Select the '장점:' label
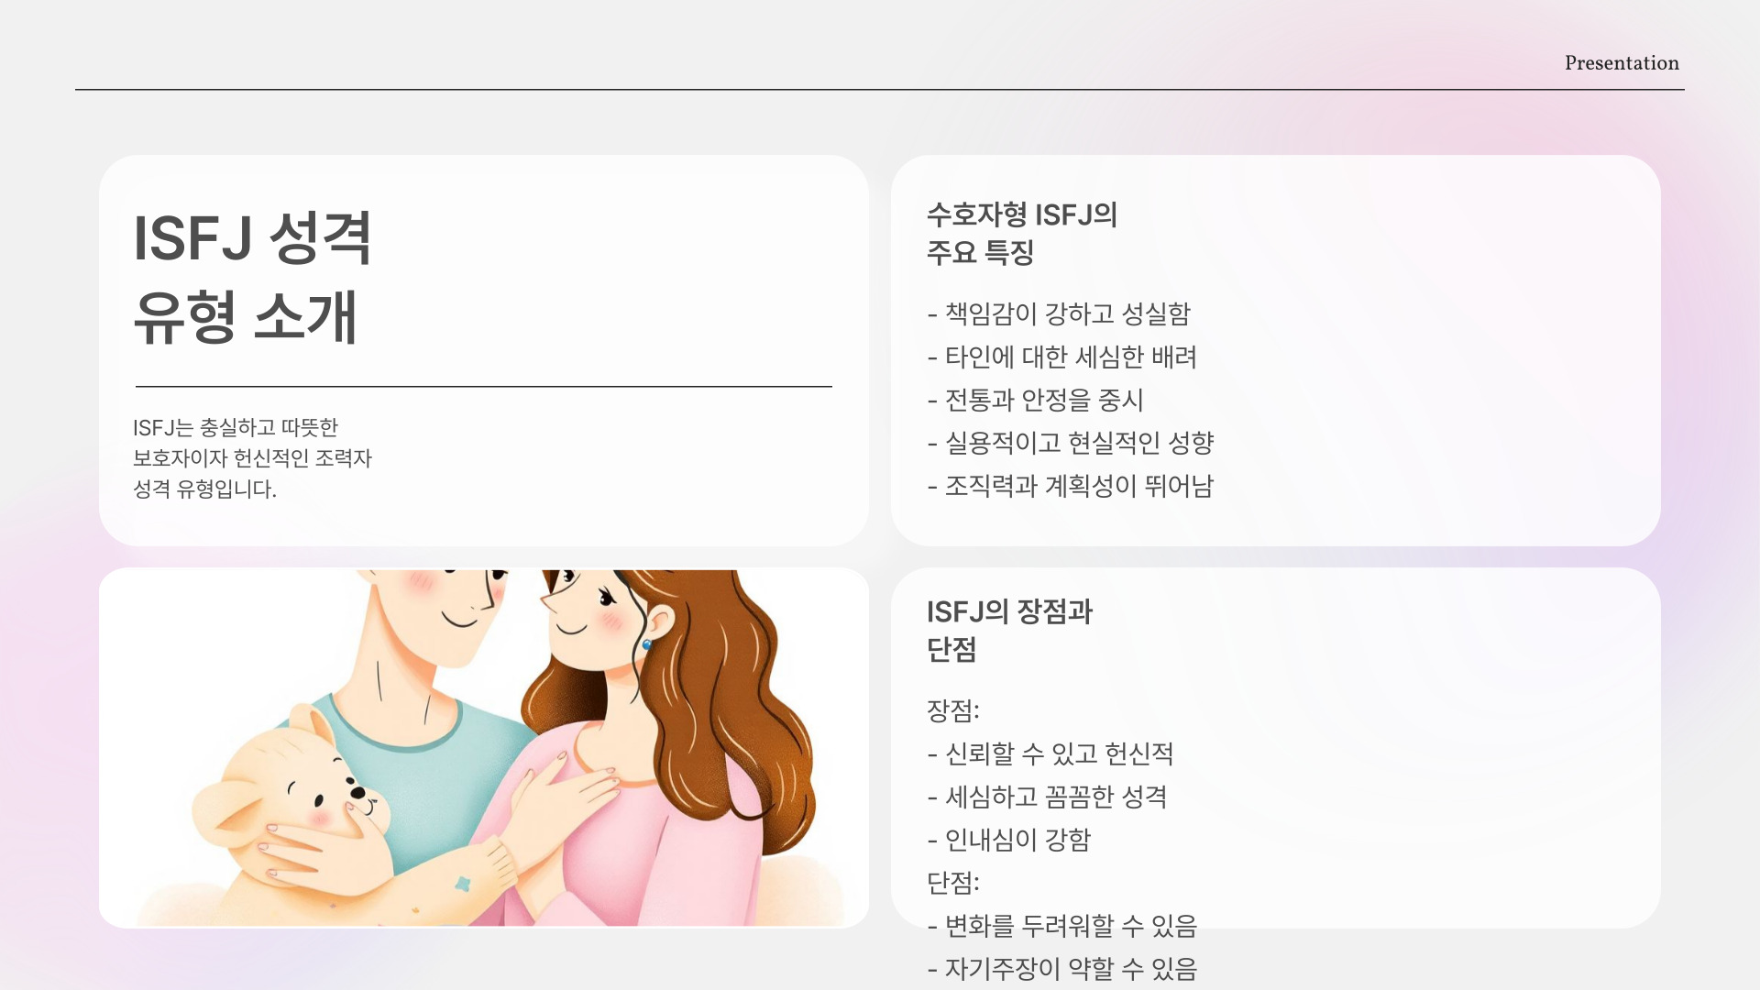1760x990 pixels. click(953, 711)
